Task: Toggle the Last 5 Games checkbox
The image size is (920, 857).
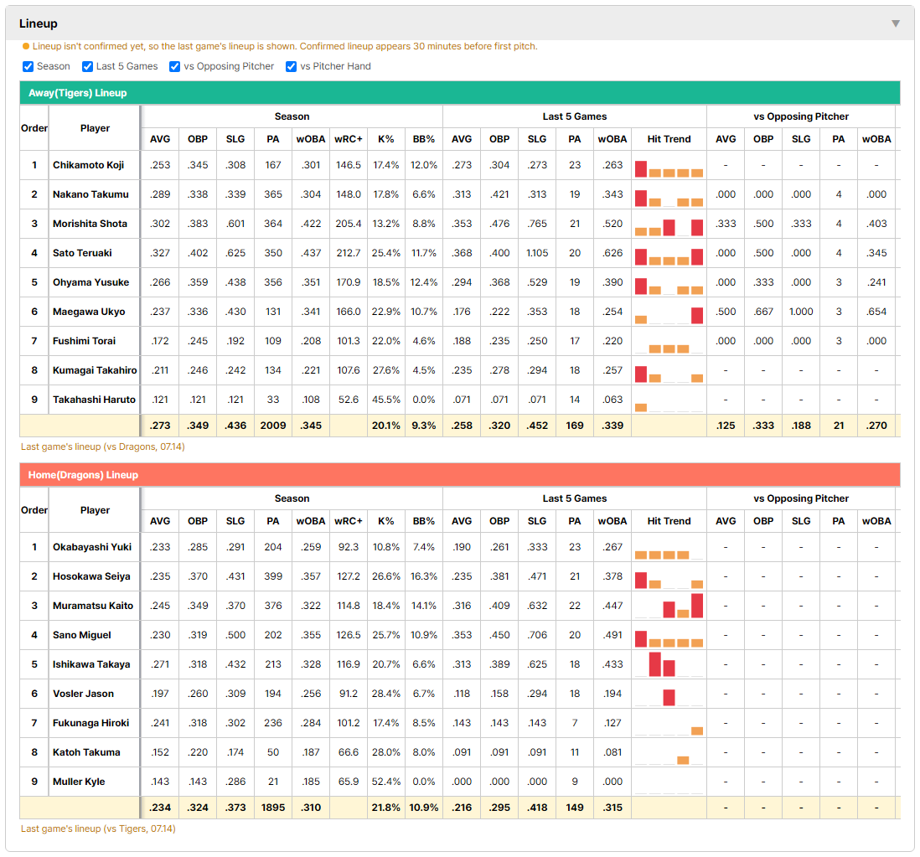Action: pyautogui.click(x=87, y=66)
